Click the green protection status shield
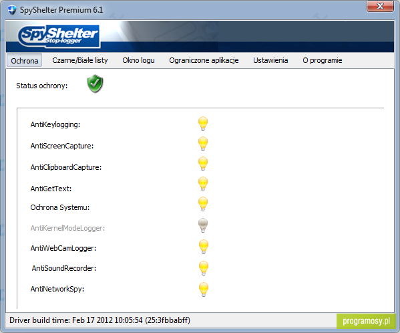The image size is (400, 333). [x=95, y=84]
